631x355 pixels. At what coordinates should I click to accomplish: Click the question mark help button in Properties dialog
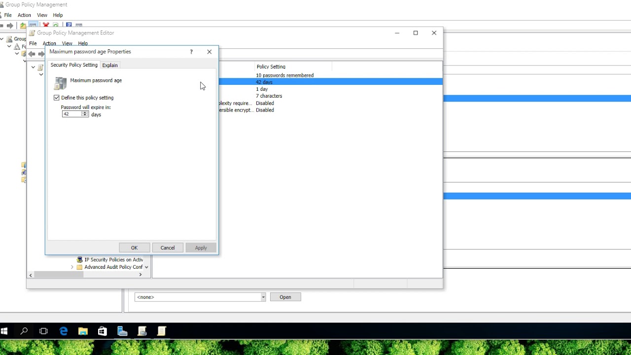191,52
